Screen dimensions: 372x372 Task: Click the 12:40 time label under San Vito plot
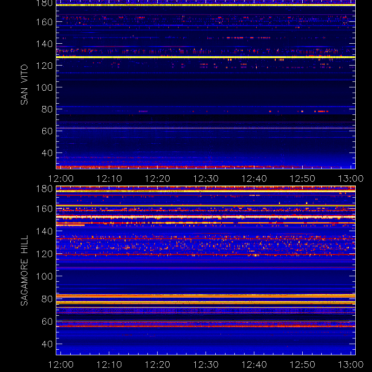254,179
